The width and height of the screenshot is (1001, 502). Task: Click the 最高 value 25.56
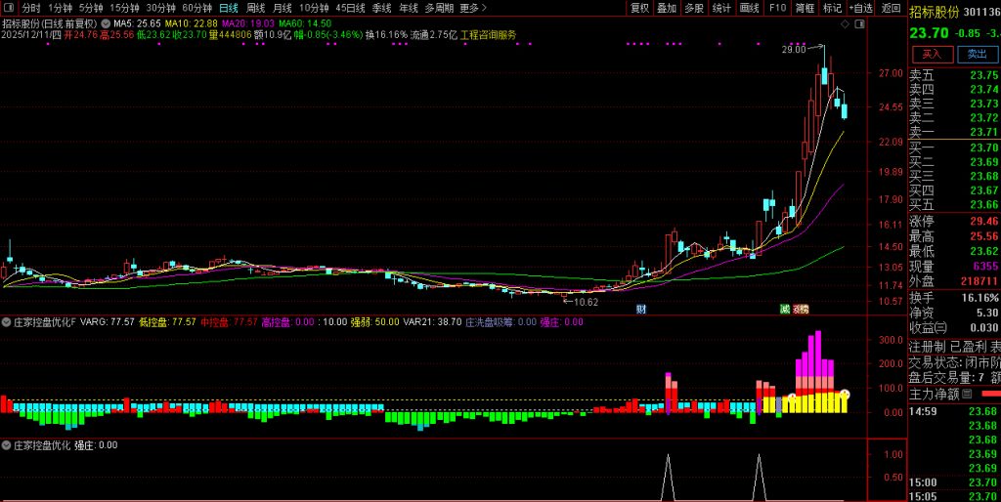(x=983, y=236)
